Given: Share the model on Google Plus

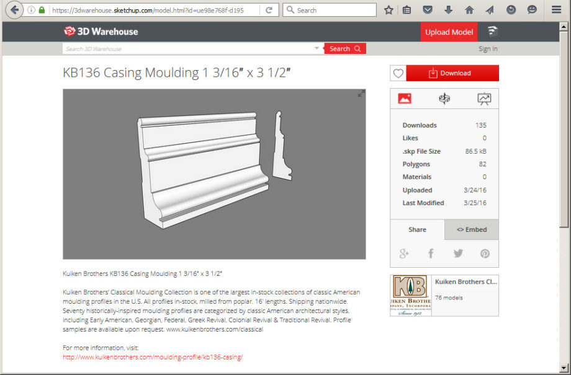Looking at the screenshot, I should [404, 254].
